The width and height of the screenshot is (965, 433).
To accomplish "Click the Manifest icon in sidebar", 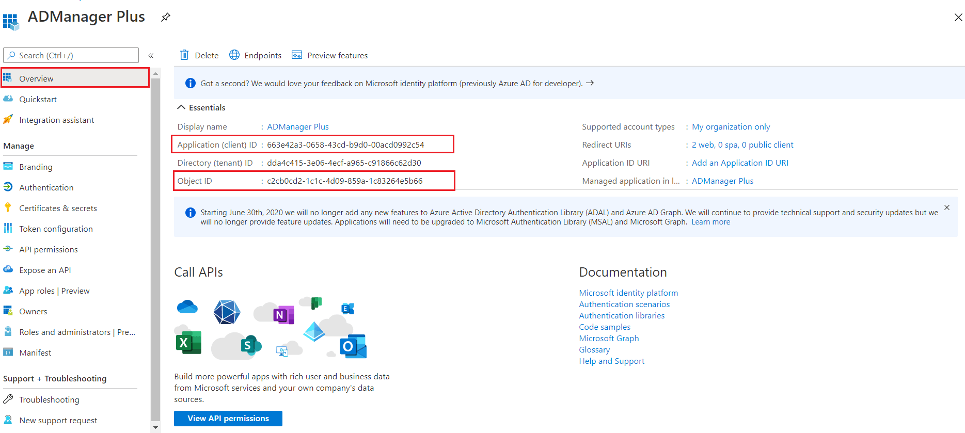I will 8,352.
